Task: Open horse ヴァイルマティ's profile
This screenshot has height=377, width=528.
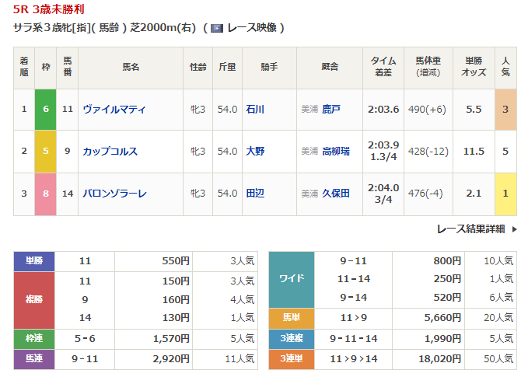Action: pos(114,110)
